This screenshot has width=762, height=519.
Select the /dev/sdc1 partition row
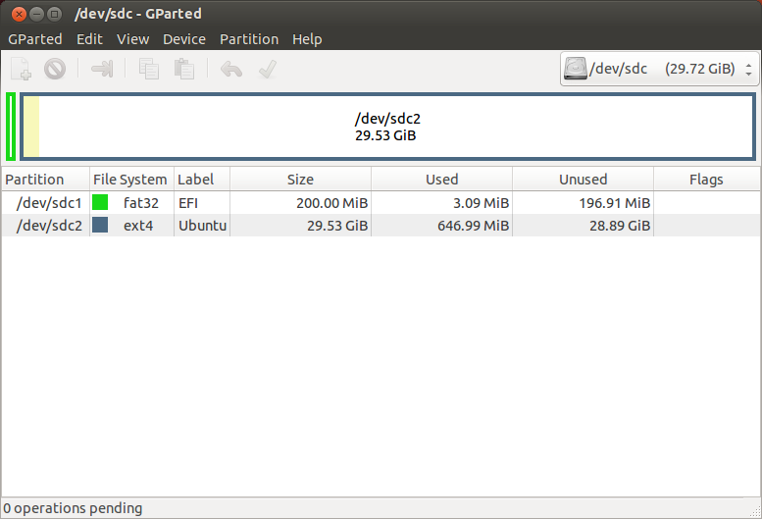(381, 203)
